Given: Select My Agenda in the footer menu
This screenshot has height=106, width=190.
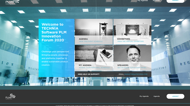Looking at the screenshot, I should [x=144, y=96].
